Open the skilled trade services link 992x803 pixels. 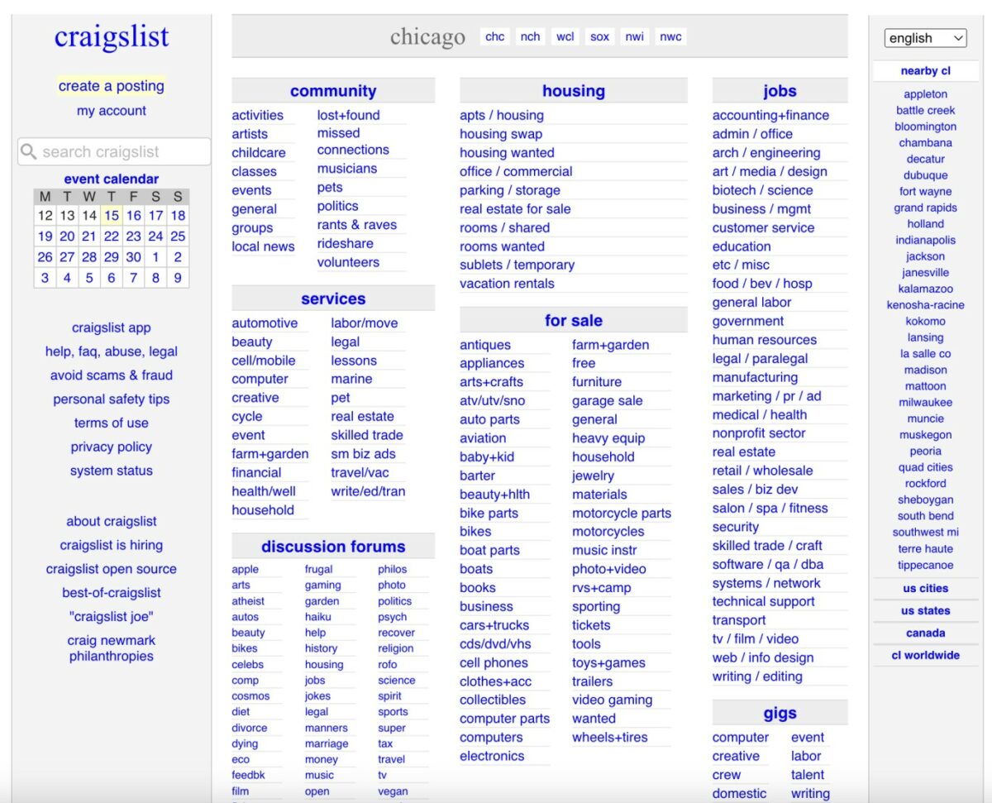coord(367,436)
